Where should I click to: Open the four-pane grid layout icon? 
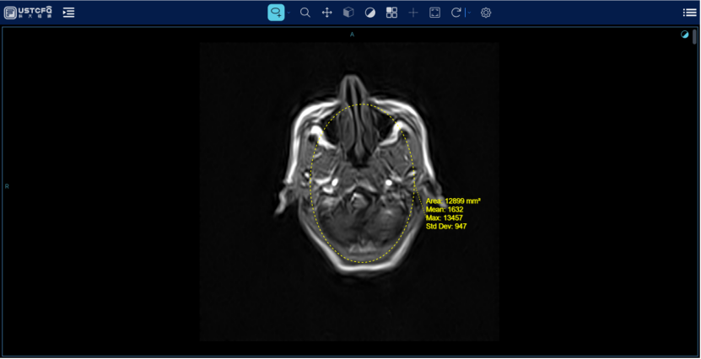coord(391,13)
